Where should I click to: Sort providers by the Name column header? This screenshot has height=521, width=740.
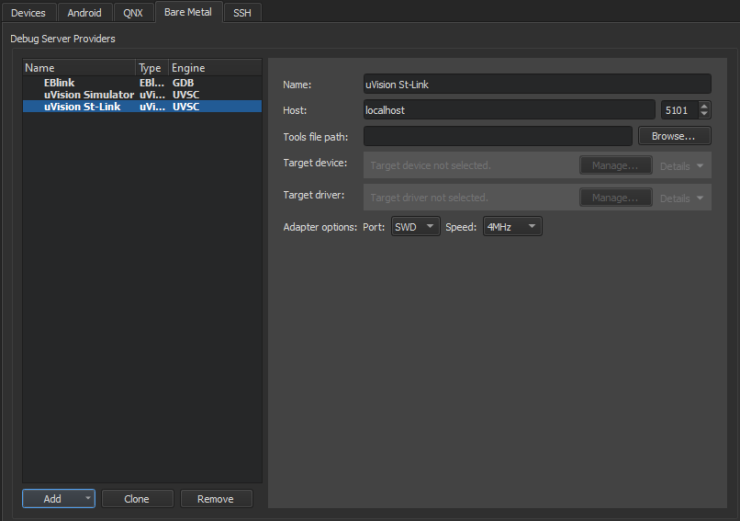tap(78, 68)
